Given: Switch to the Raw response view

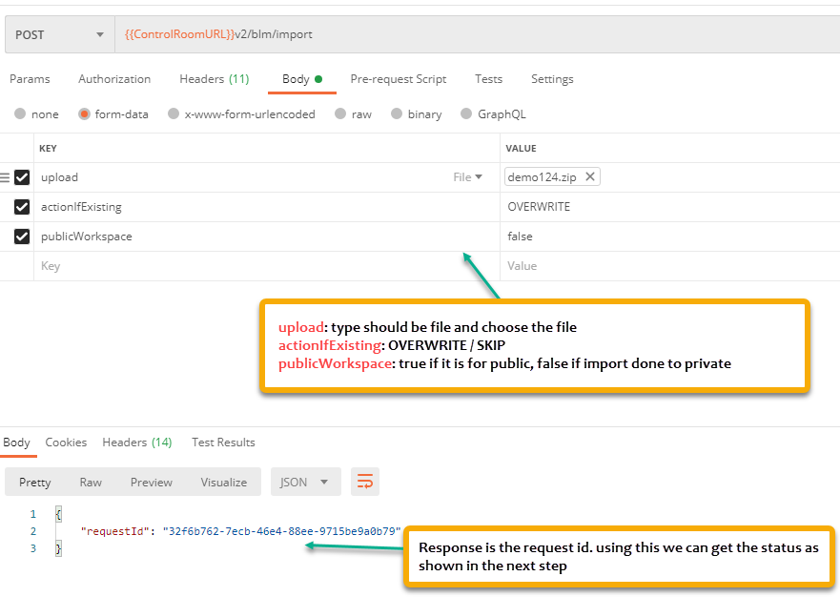Looking at the screenshot, I should point(91,483).
